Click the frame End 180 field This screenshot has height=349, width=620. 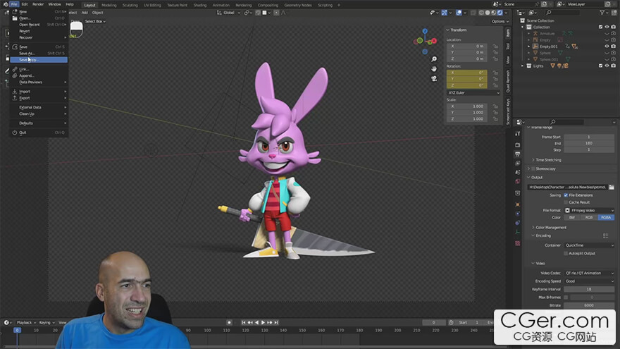[x=589, y=143]
